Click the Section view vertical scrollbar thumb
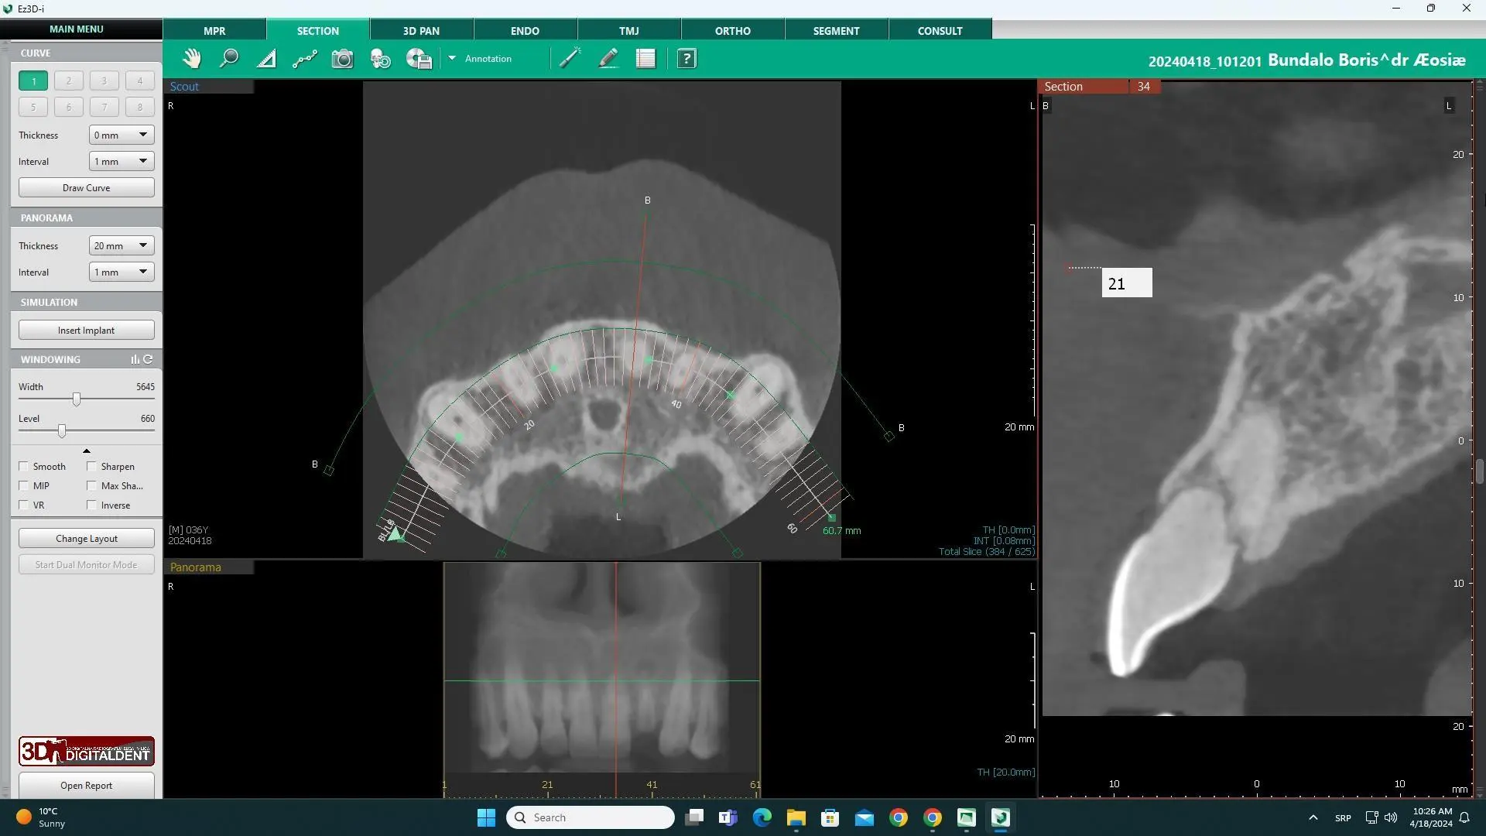Viewport: 1486px width, 836px height. (x=1480, y=471)
